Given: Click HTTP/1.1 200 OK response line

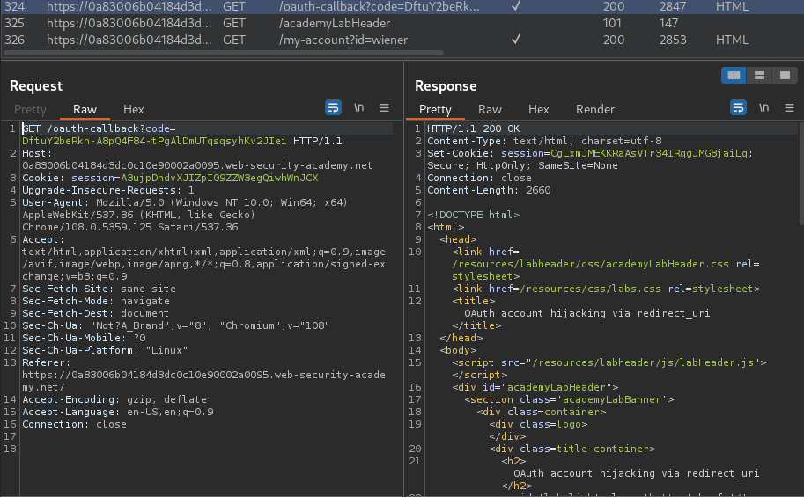Looking at the screenshot, I should pyautogui.click(x=473, y=128).
